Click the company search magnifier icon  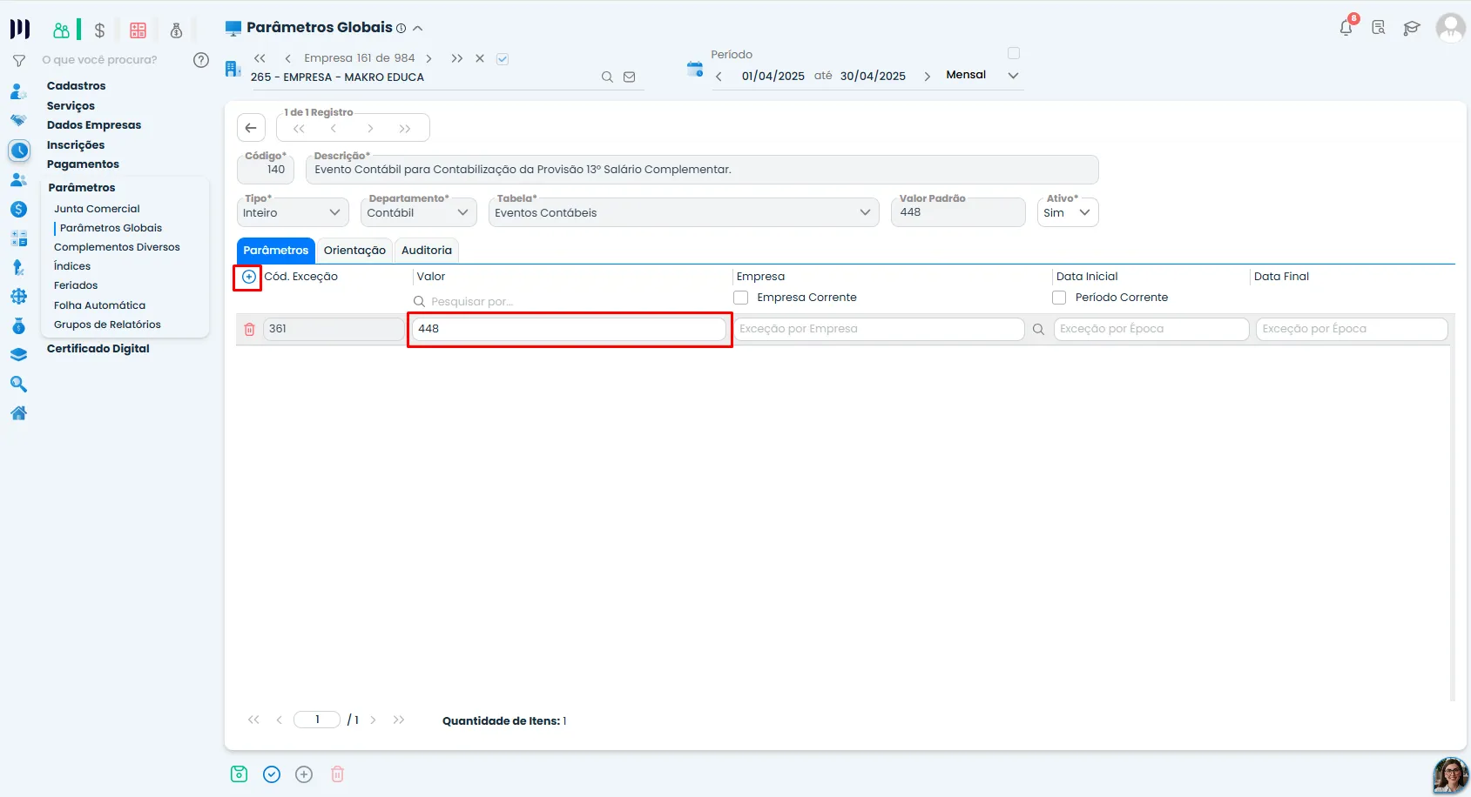607,77
